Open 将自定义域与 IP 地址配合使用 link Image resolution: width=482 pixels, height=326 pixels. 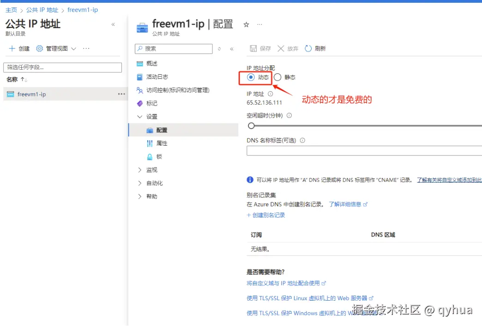(x=286, y=283)
